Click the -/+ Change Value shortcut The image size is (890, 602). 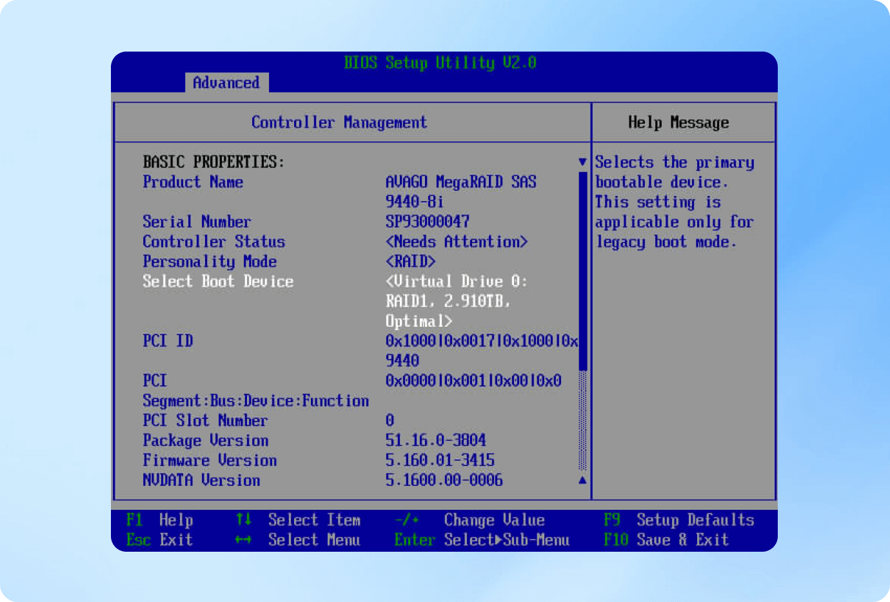pos(470,520)
